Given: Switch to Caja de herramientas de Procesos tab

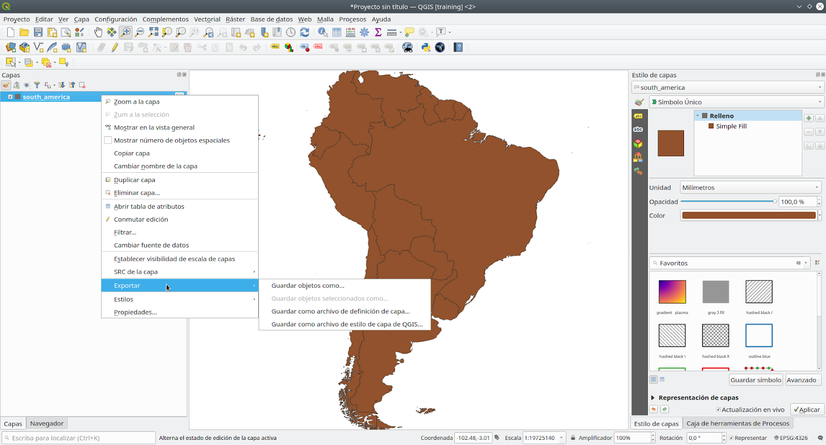Looking at the screenshot, I should 738,423.
